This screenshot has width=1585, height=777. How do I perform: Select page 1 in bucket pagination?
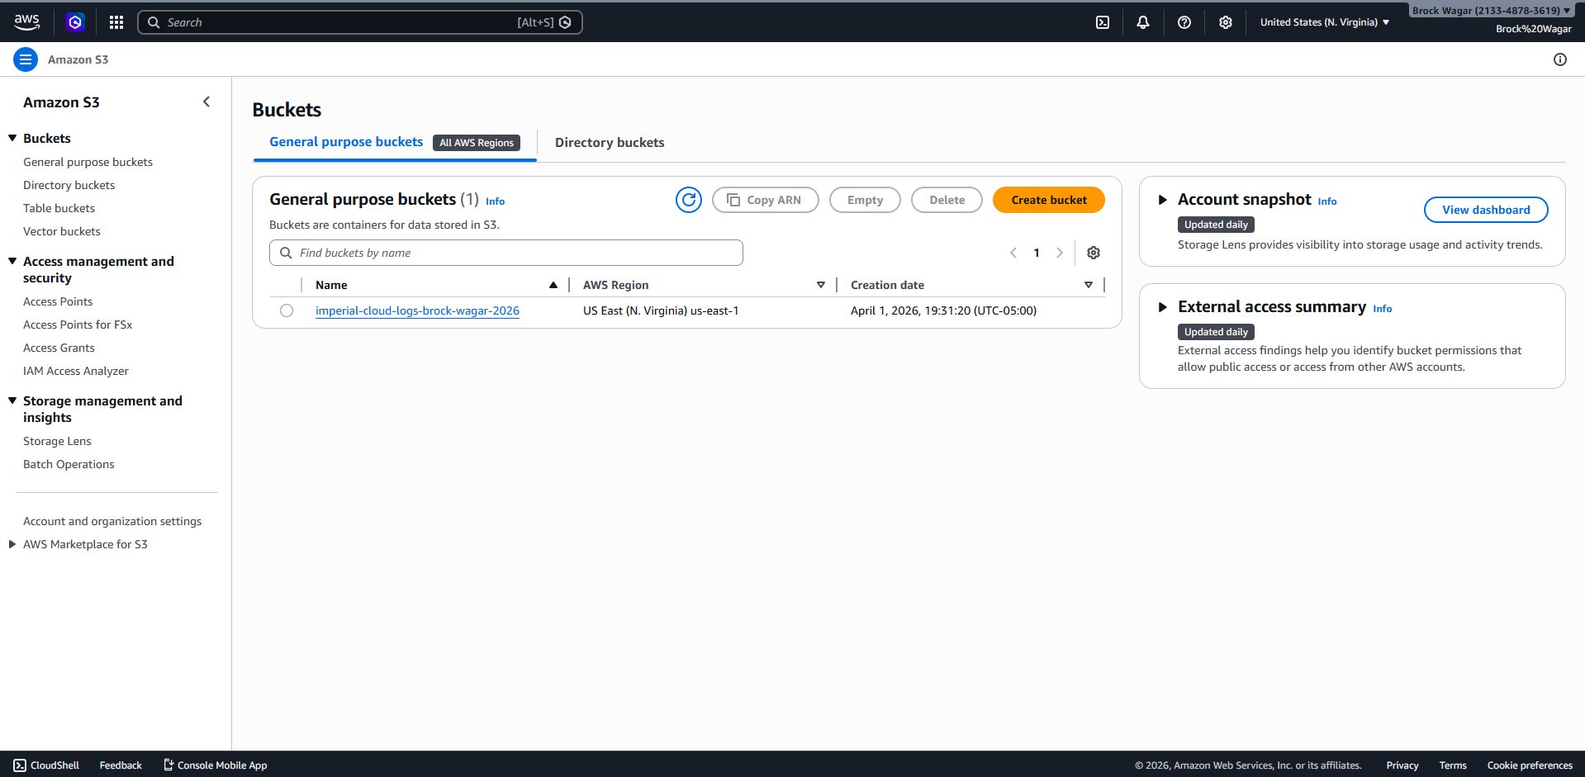click(1037, 253)
